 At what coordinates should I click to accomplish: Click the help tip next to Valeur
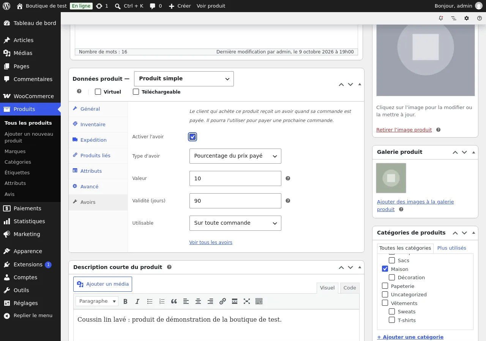pos(288,178)
